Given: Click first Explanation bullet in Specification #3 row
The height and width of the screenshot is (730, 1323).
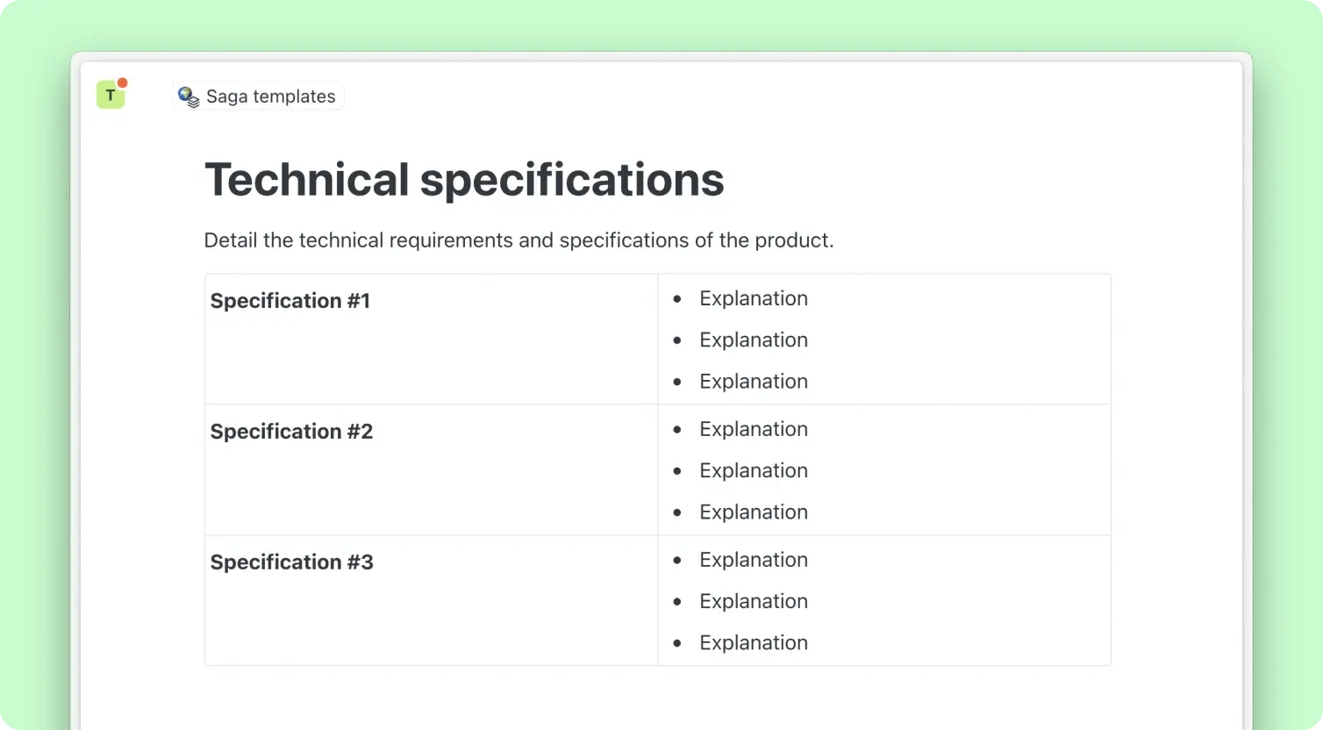Looking at the screenshot, I should (753, 560).
